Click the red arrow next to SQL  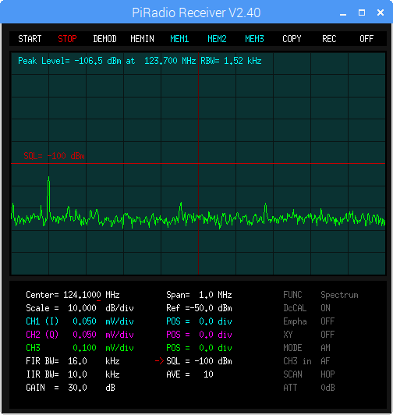tap(159, 361)
